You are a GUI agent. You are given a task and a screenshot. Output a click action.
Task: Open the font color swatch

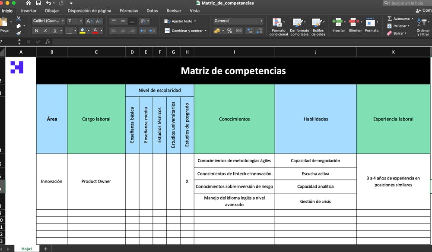(95, 31)
